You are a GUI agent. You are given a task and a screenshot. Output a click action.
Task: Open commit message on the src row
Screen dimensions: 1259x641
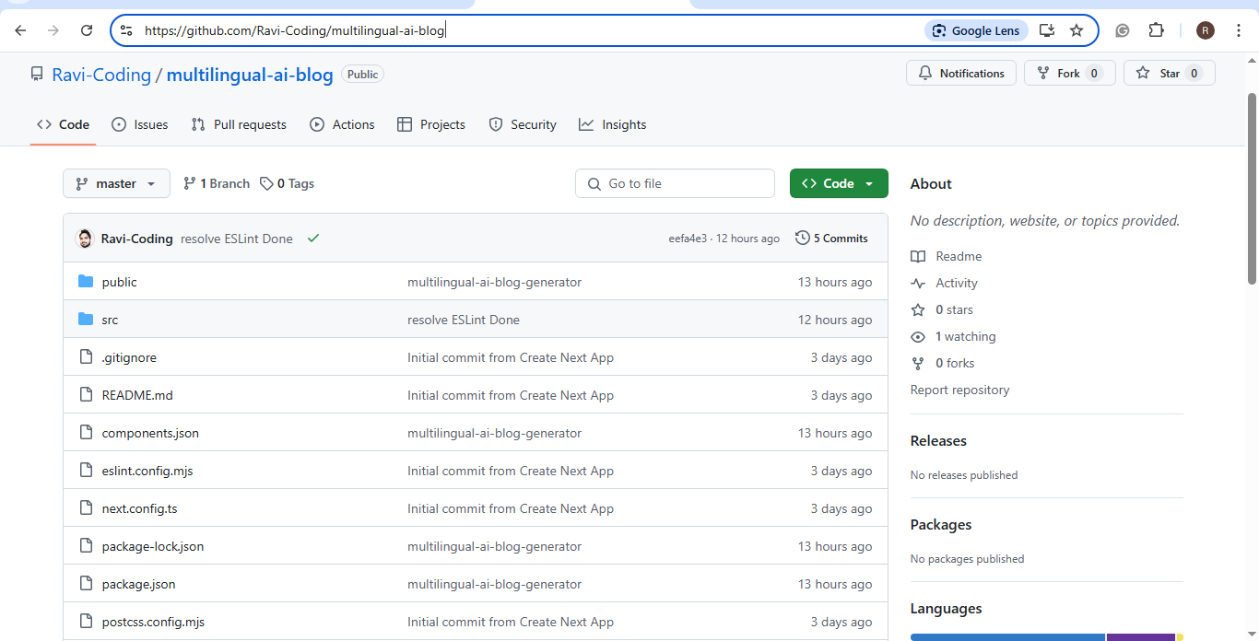(464, 320)
